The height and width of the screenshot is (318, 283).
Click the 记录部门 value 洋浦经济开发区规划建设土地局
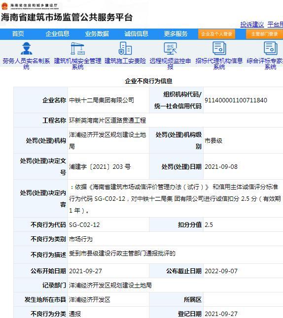(x=110, y=286)
